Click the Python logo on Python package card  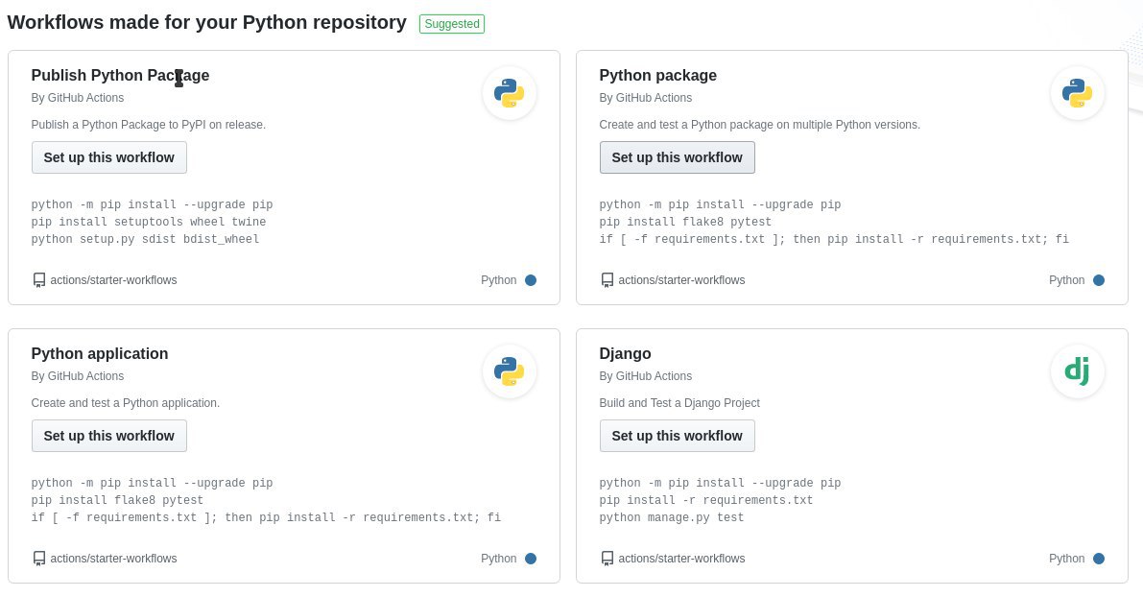pos(1078,93)
